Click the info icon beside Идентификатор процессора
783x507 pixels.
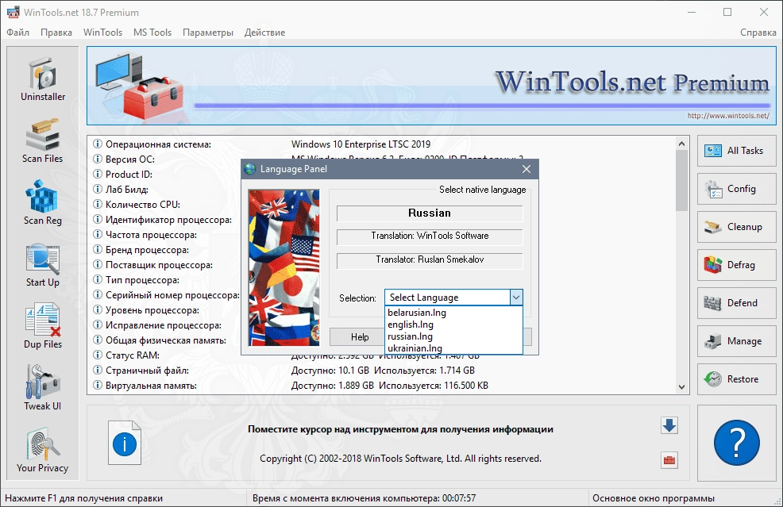[98, 220]
